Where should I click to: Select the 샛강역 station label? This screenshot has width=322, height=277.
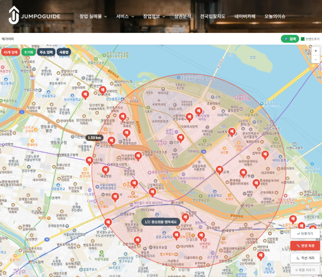249,205
